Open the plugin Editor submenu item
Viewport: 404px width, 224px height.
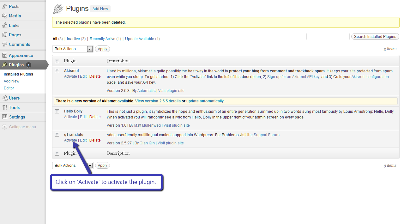click(x=9, y=88)
